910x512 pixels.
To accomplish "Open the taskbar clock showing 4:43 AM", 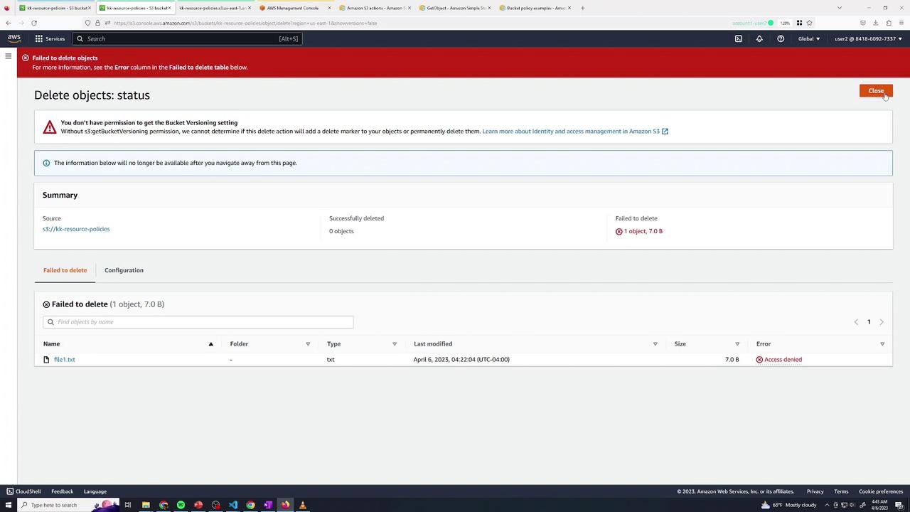I will coord(879,505).
